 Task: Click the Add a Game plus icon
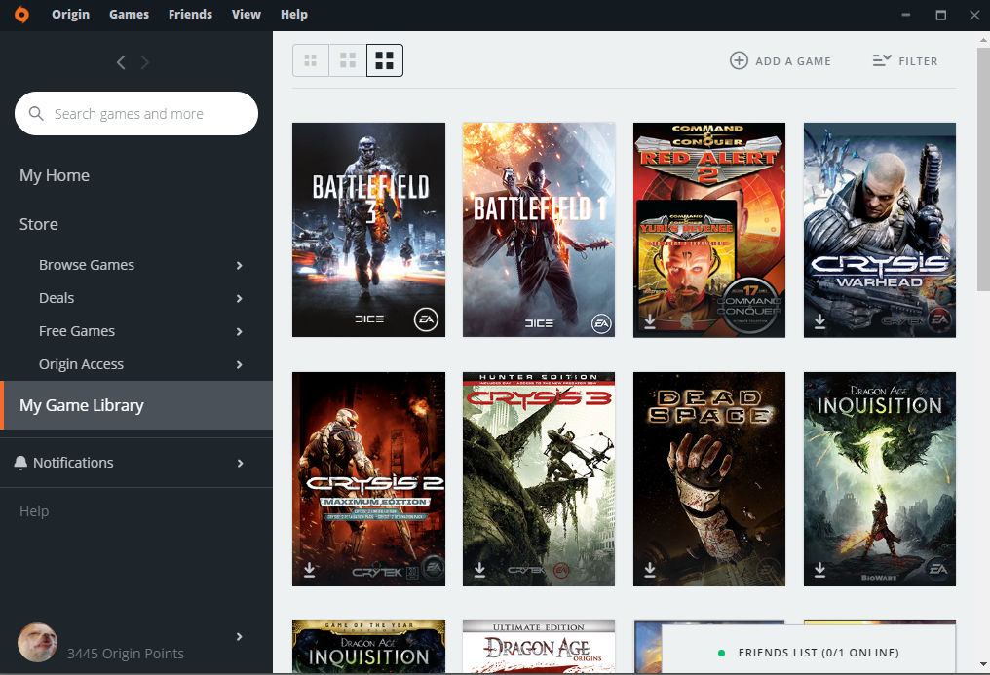(x=739, y=60)
